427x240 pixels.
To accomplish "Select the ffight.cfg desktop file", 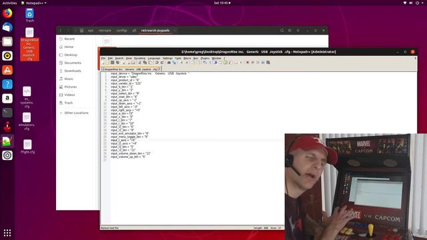I will click(27, 147).
